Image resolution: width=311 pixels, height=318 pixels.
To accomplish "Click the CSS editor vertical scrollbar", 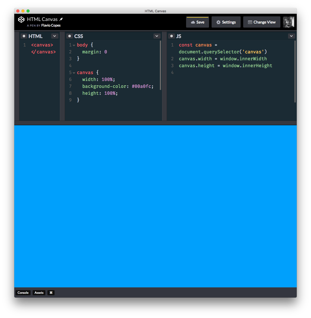I will tap(160, 65).
